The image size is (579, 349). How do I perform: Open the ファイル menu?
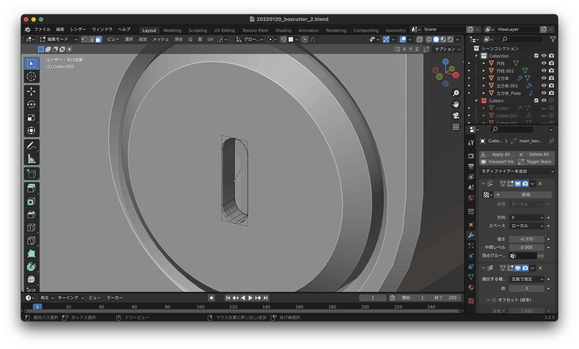click(x=42, y=29)
